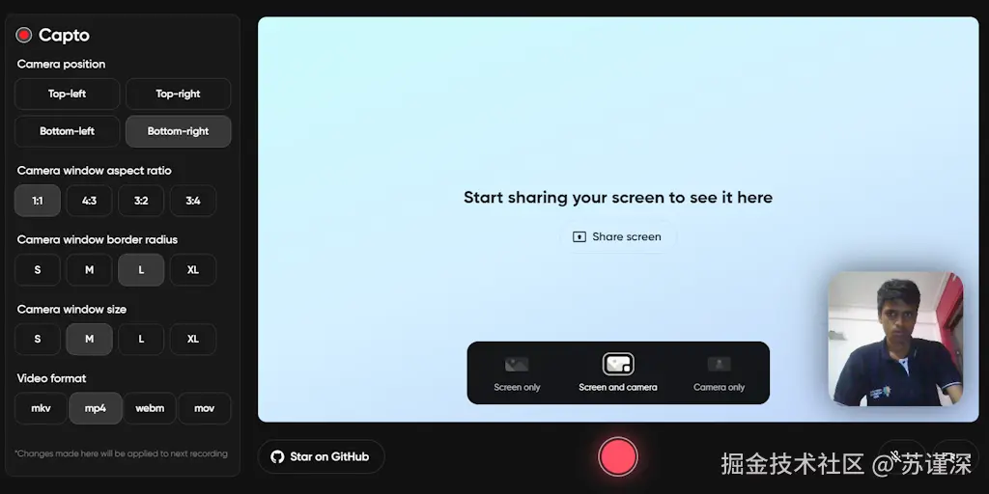
Task: Click the 'Camera window size' heading
Action: click(x=71, y=310)
